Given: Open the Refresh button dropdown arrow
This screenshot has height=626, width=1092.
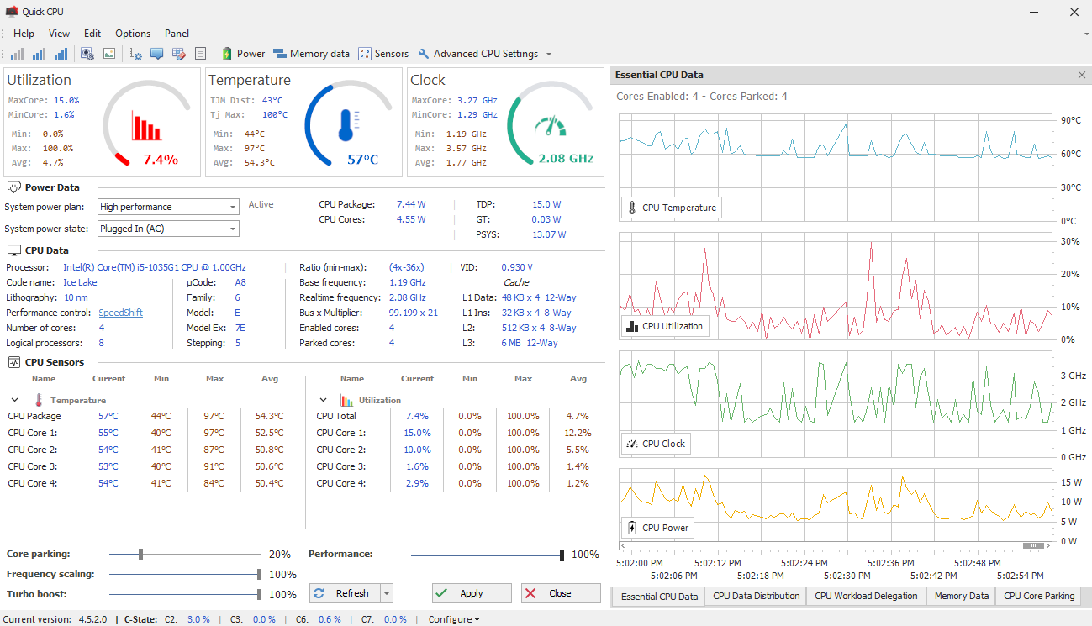Looking at the screenshot, I should [387, 593].
